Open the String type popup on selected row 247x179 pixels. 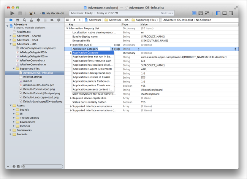pos(139,49)
